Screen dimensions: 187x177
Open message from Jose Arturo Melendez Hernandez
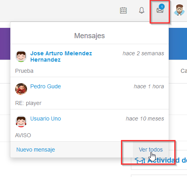(61, 56)
